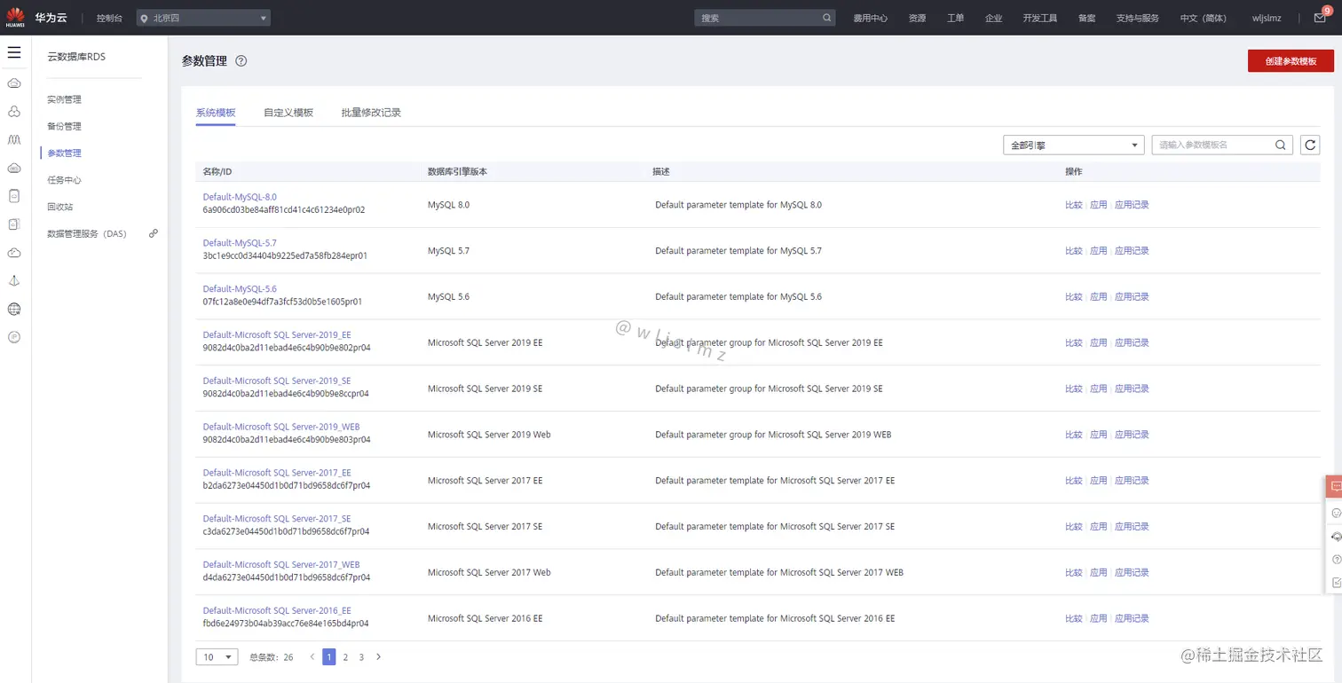
Task: Open Default-Microsoft SQL Server-2019_EE link
Action: (277, 335)
